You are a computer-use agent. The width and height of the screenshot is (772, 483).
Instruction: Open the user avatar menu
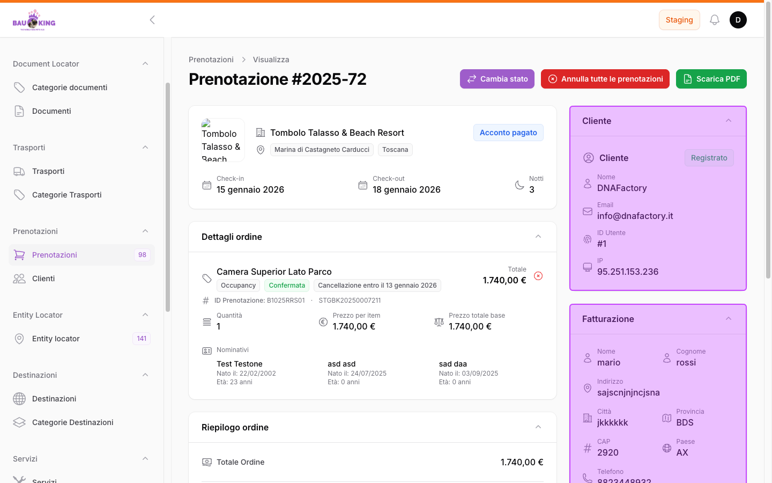(x=738, y=20)
